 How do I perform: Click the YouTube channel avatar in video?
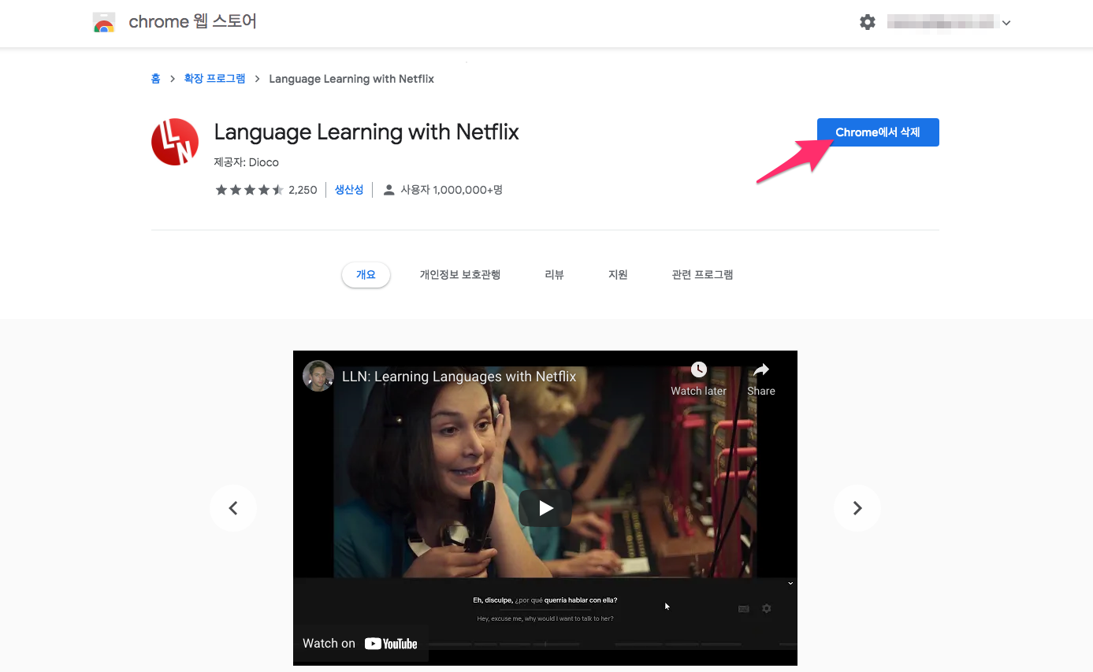(318, 376)
